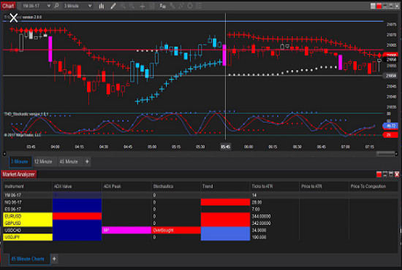The height and width of the screenshot is (270, 402).
Task: Switch to the 3 Minute chart tab
Action: pyautogui.click(x=20, y=161)
